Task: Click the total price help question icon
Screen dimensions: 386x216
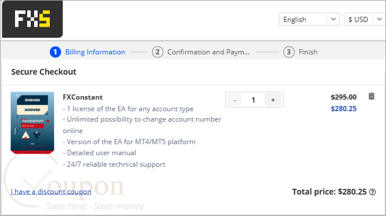Action: 373,192
